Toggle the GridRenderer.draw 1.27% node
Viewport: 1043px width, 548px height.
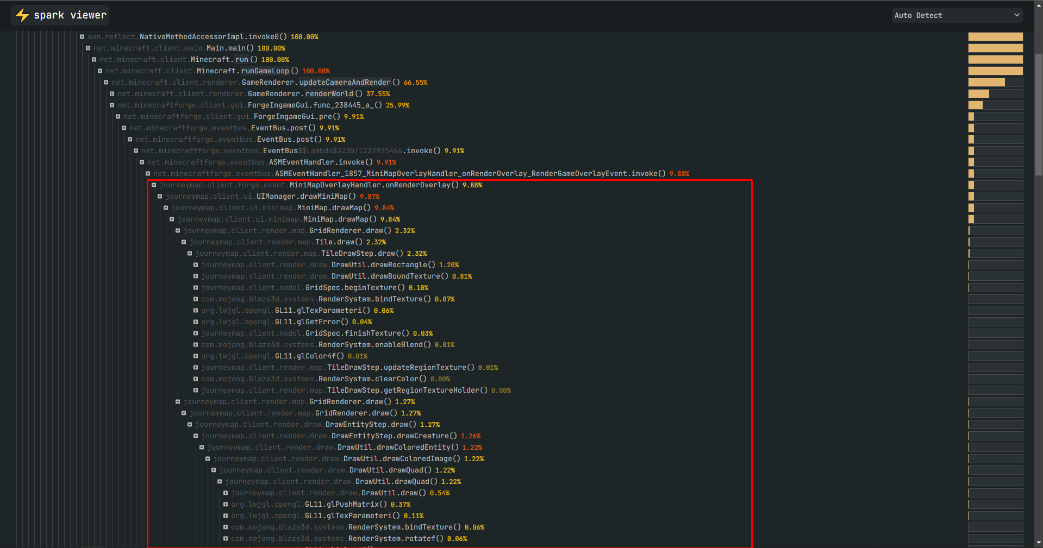(178, 401)
